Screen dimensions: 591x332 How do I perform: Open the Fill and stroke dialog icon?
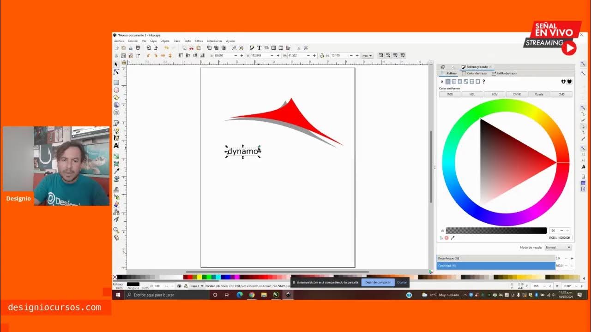click(252, 47)
